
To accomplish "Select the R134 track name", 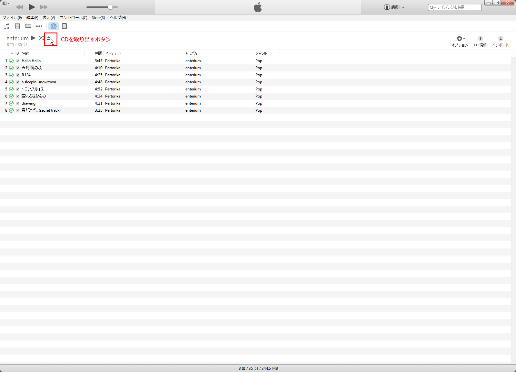I will click(x=26, y=75).
